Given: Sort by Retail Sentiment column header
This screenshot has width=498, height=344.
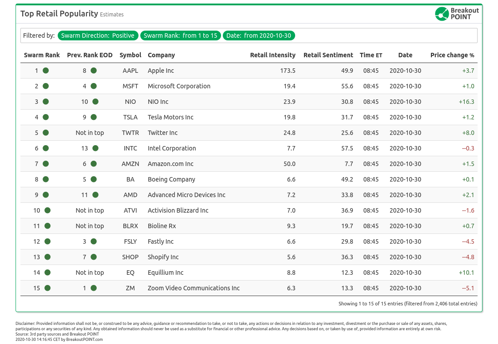Looking at the screenshot, I should click(x=328, y=55).
